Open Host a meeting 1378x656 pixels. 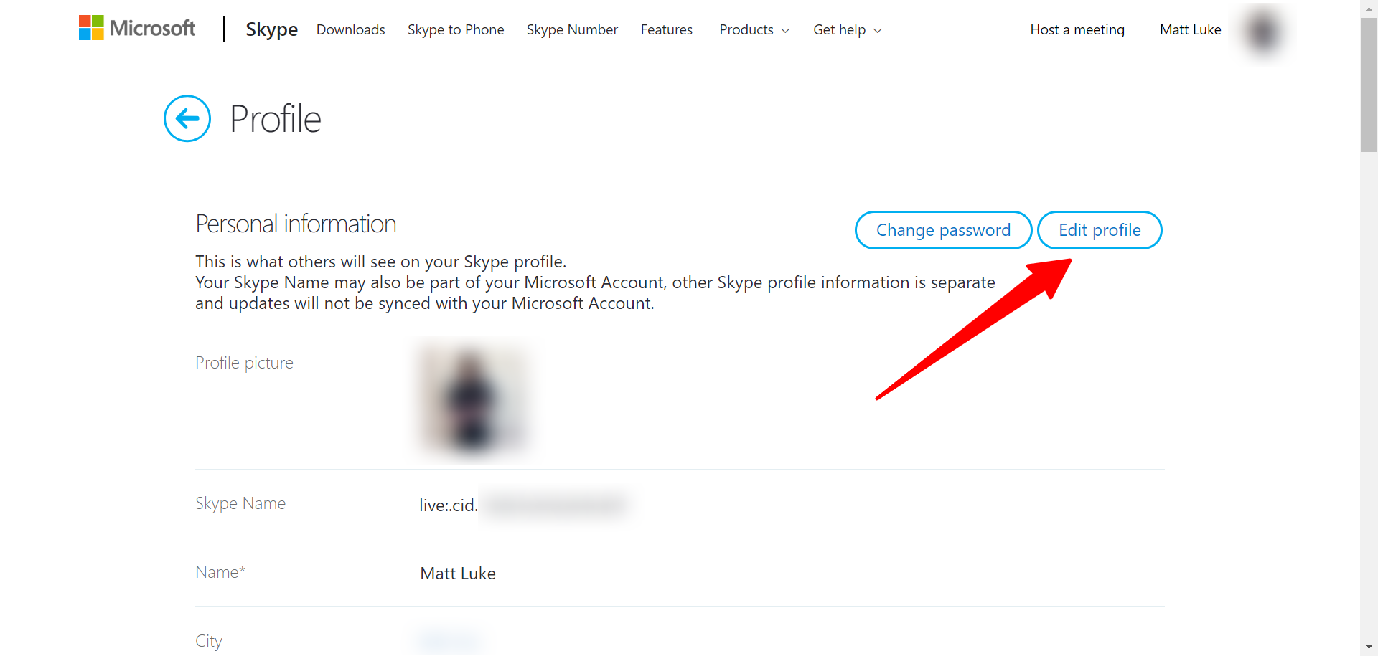coord(1077,29)
